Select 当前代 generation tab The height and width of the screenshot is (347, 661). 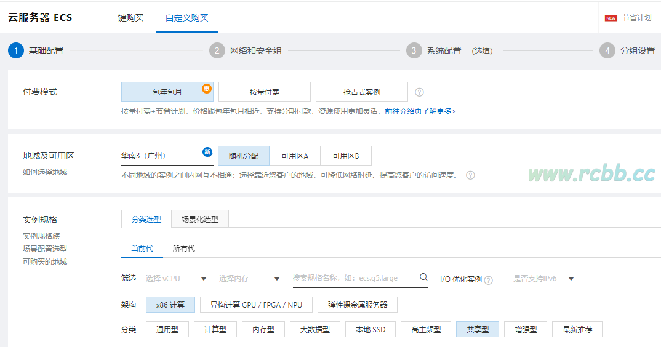142,249
